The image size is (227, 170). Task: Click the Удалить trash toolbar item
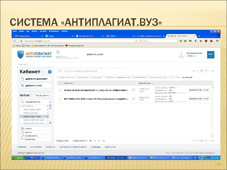coord(96,77)
